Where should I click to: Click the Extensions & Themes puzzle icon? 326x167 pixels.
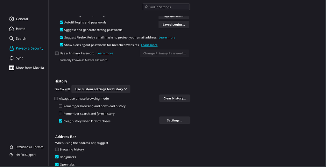[11, 147]
